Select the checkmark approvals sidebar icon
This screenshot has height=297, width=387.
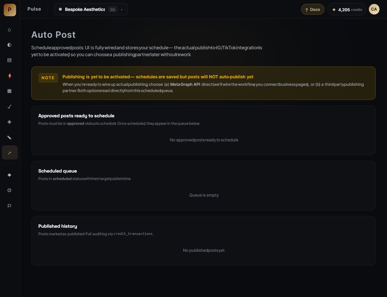[9, 107]
